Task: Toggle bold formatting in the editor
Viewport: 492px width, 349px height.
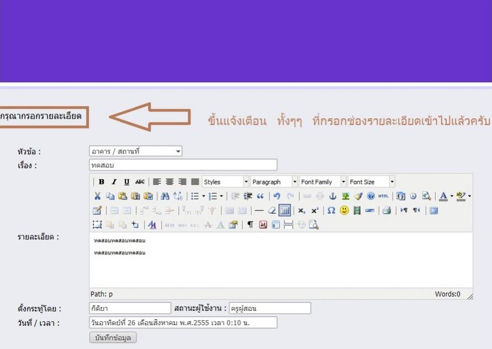Action: point(102,182)
